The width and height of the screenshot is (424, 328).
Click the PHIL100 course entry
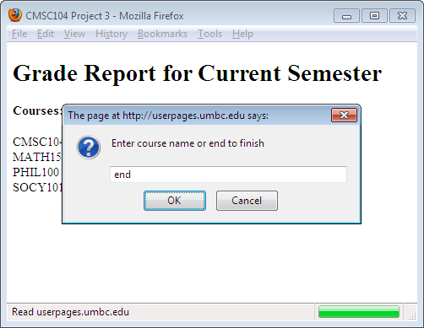pyautogui.click(x=35, y=172)
